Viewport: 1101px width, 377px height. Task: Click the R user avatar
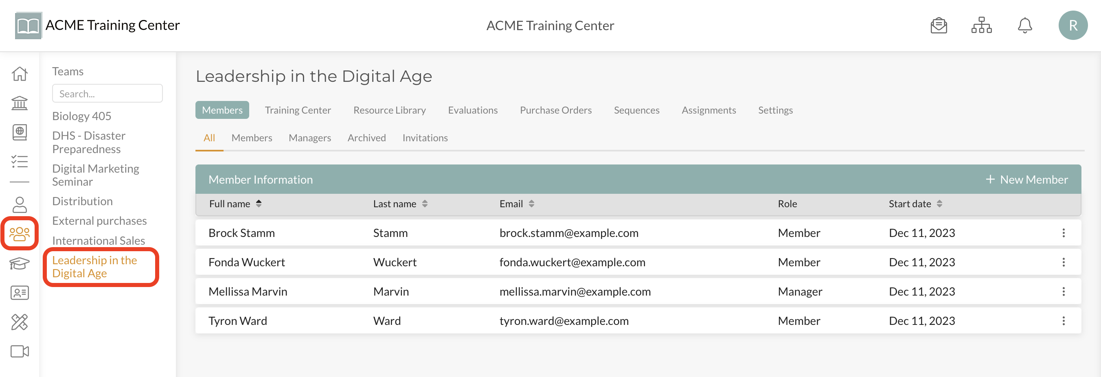pos(1072,26)
